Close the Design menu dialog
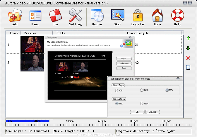 pos(130,37)
